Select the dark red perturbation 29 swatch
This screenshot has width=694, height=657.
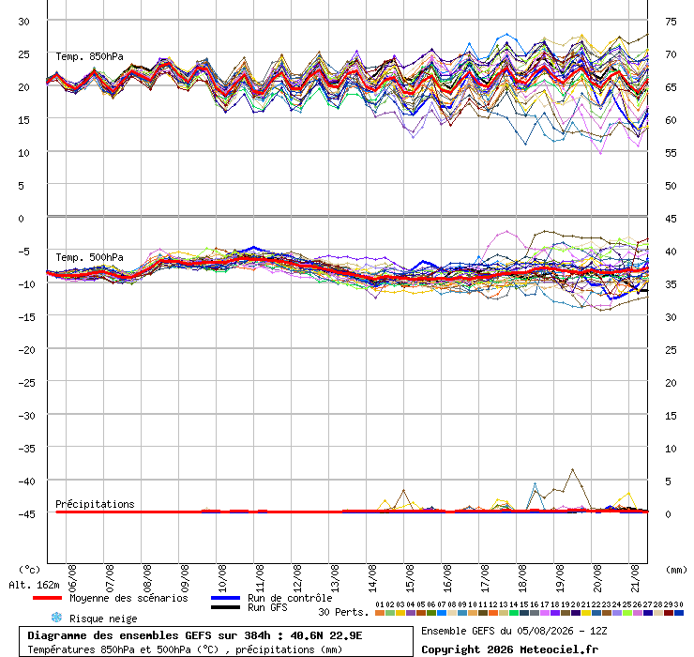[669, 613]
